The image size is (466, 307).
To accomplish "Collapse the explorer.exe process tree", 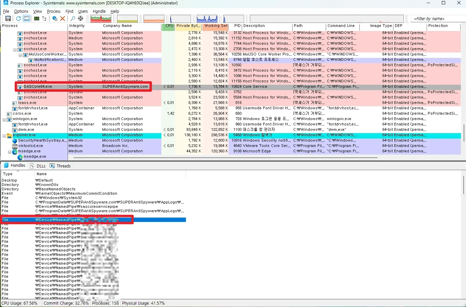I will (4, 135).
